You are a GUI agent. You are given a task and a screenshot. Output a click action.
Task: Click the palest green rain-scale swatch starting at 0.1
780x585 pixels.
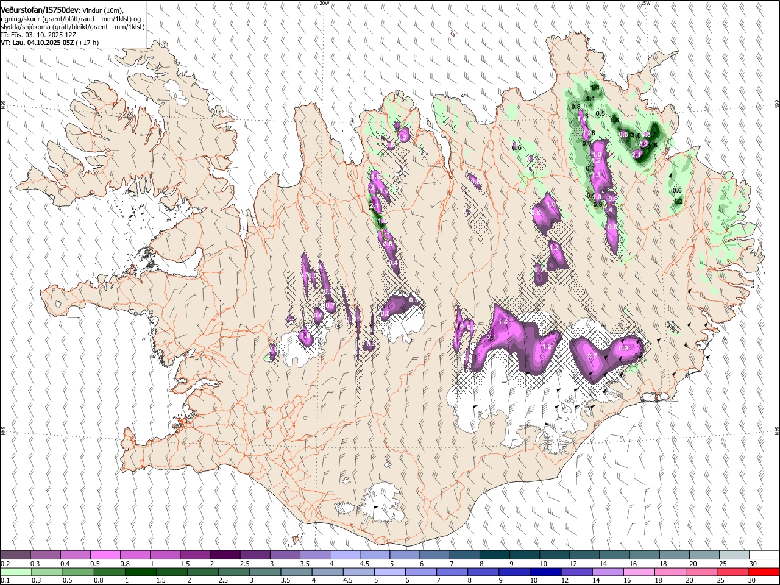tap(15, 572)
